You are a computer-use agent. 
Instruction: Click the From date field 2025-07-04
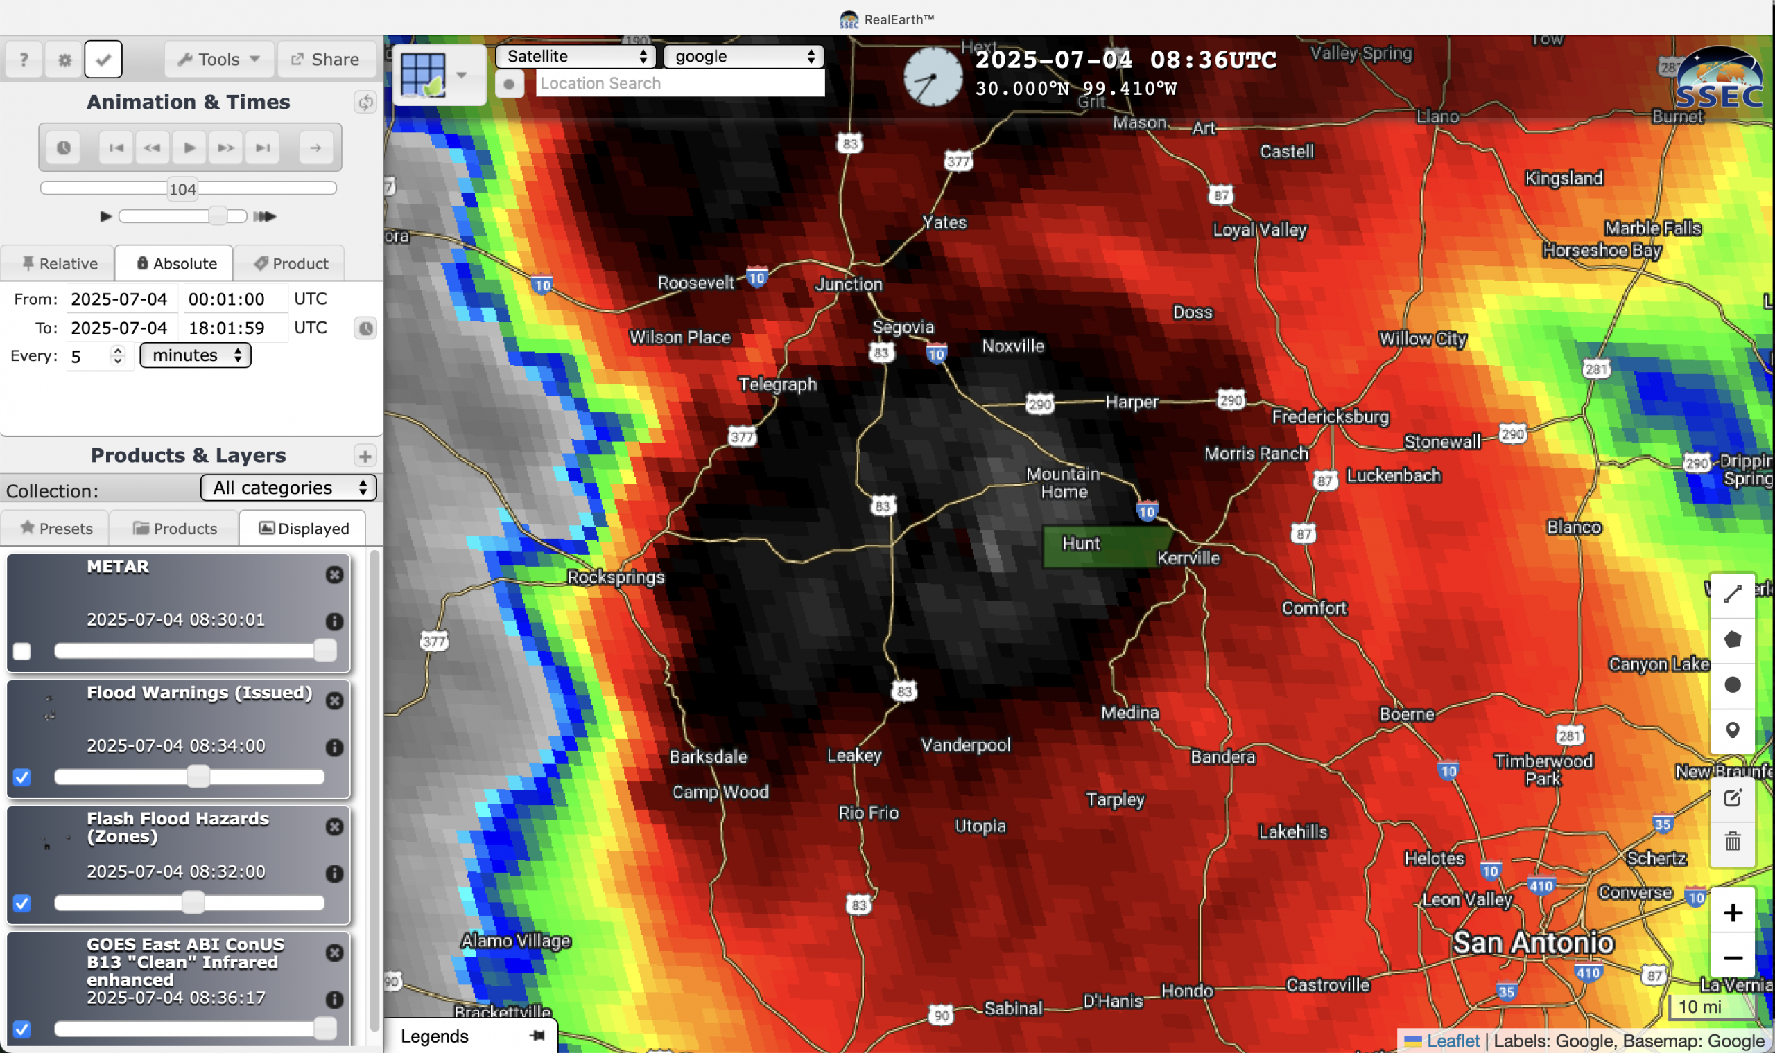(123, 299)
